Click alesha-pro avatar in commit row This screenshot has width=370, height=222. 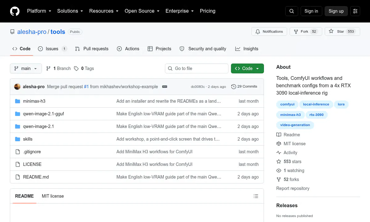click(x=17, y=87)
